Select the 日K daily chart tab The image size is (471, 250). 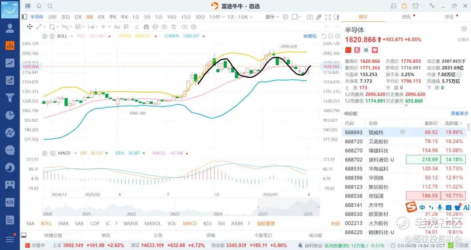[78, 17]
